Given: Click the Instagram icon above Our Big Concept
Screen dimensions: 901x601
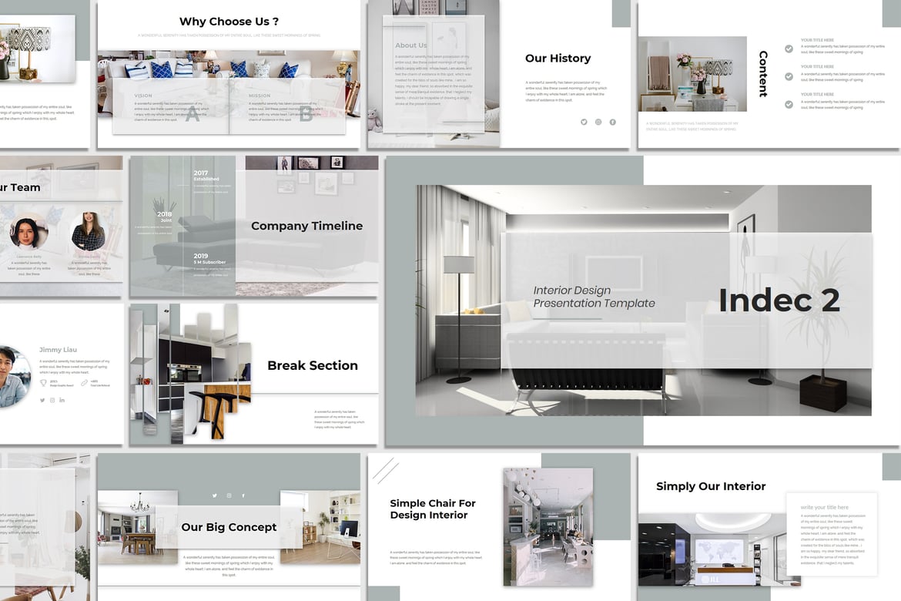Looking at the screenshot, I should [x=229, y=495].
